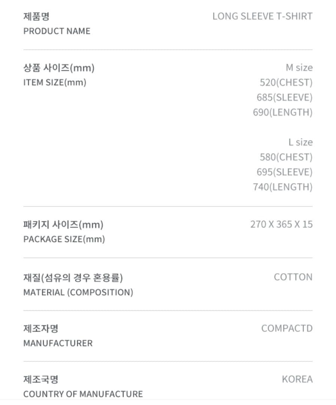
Task: Select the ITEM SIZE(mm) label
Action: tap(55, 82)
